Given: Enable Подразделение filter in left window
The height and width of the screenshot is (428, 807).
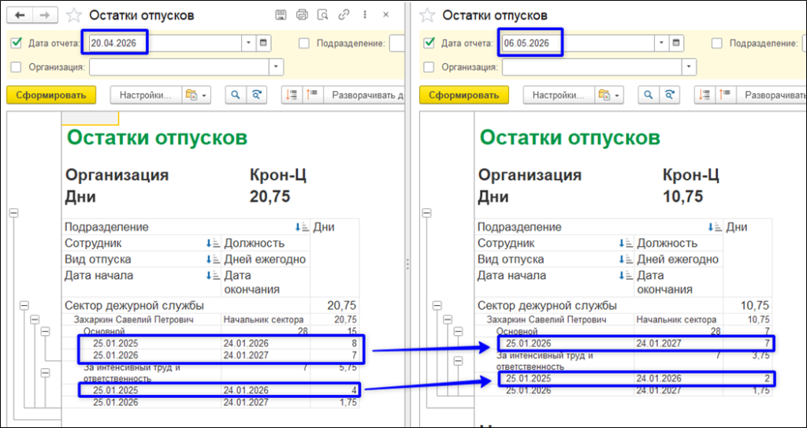Looking at the screenshot, I should [x=304, y=43].
